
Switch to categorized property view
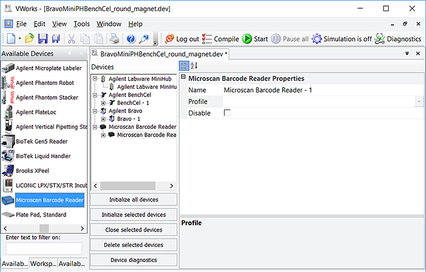[x=184, y=66]
